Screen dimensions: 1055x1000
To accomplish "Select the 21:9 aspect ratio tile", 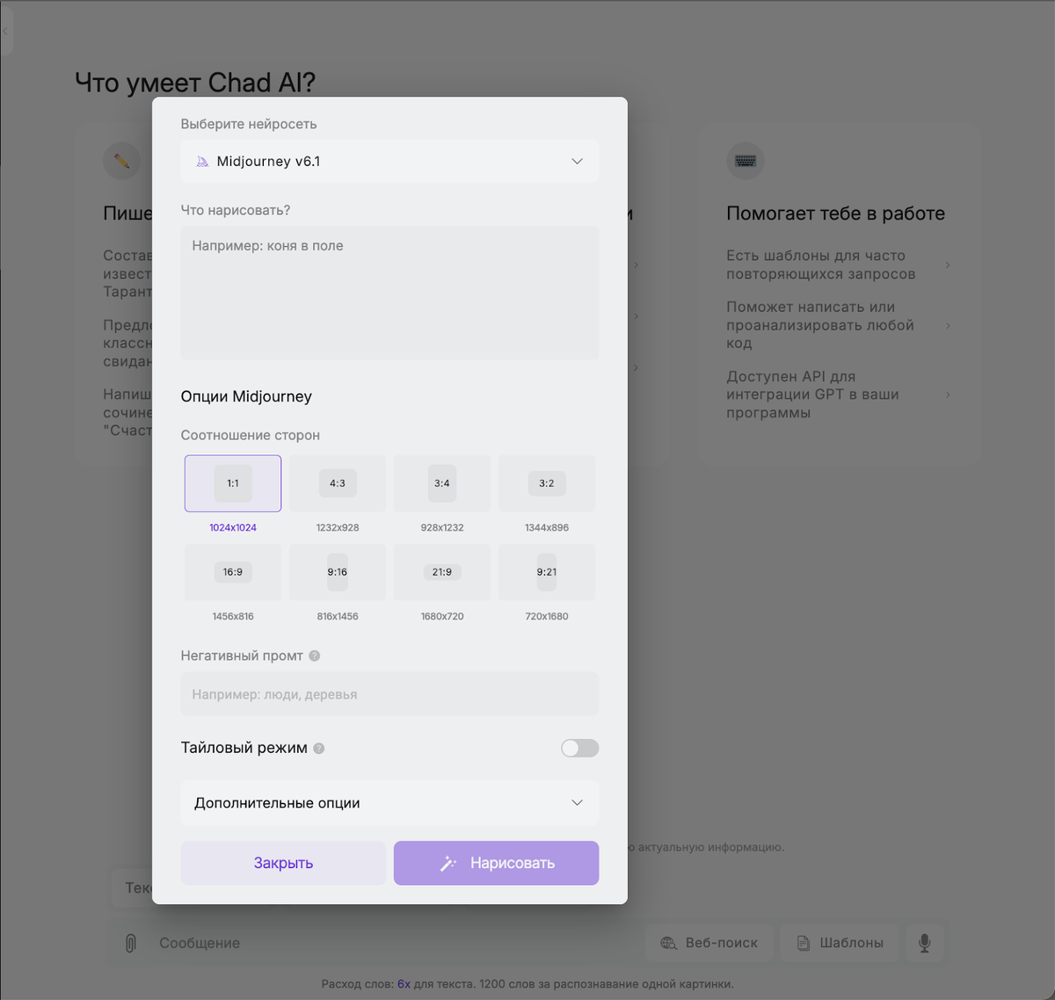I will click(442, 572).
